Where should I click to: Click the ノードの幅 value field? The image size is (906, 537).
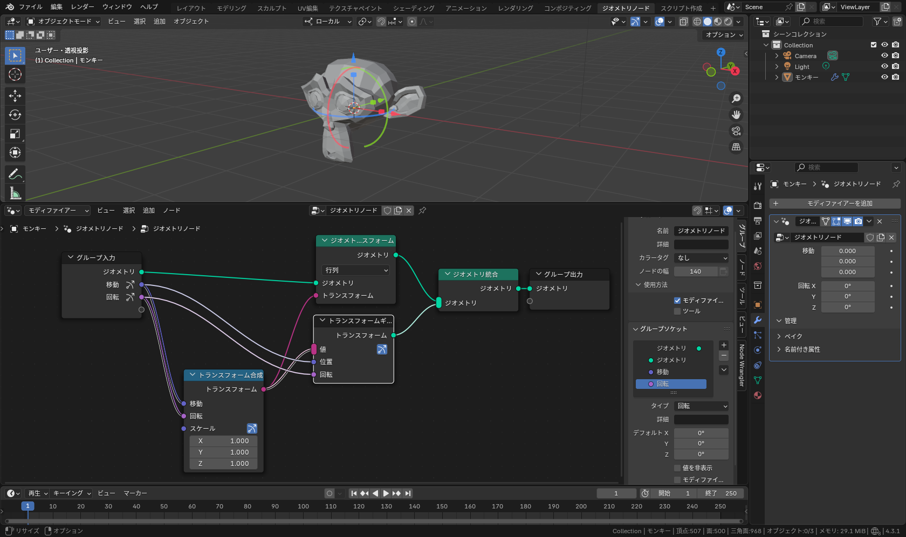[696, 271]
